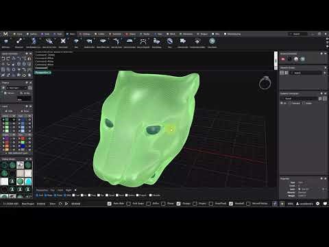Select the diagonal baton-shaped tool in the ribbon
329x247 pixels.
click(19, 41)
